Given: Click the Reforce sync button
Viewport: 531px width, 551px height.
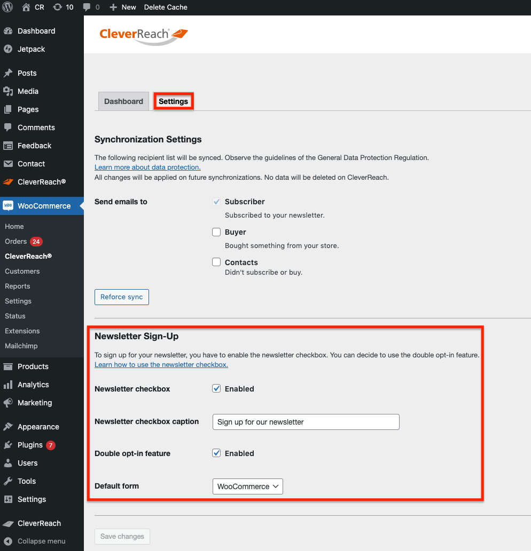Looking at the screenshot, I should tap(121, 297).
